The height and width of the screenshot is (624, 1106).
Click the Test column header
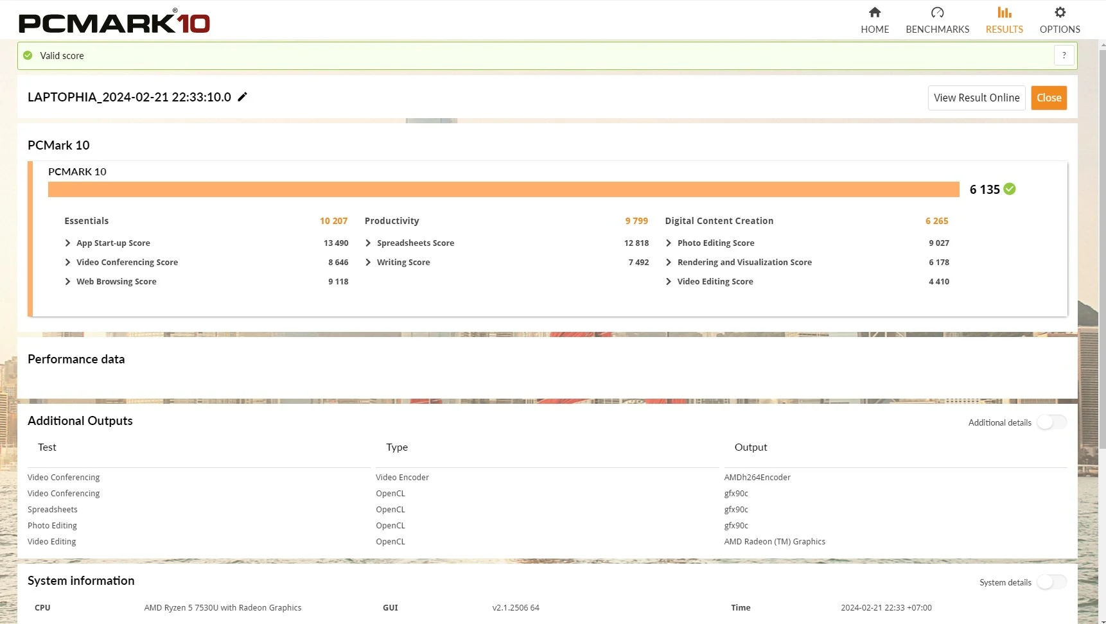47,447
